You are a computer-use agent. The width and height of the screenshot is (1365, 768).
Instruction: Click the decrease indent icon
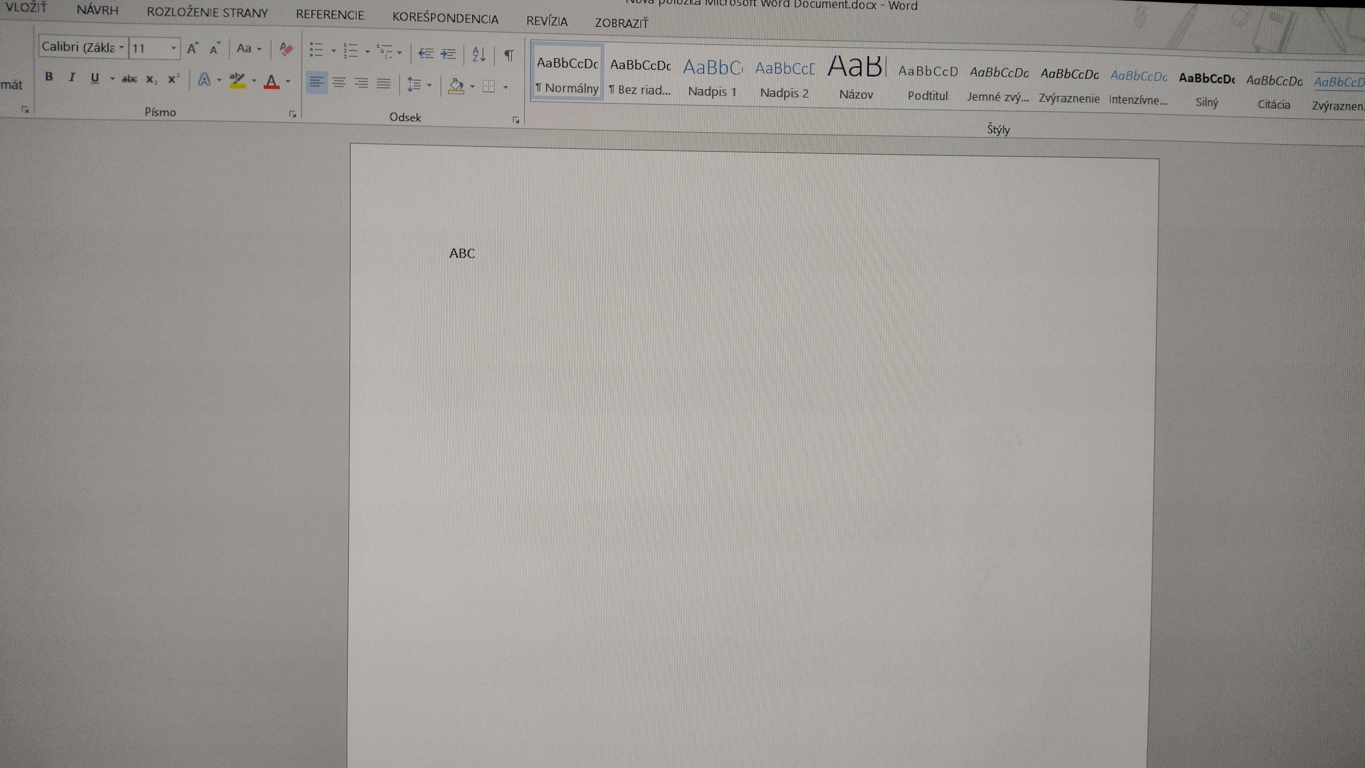click(x=426, y=53)
